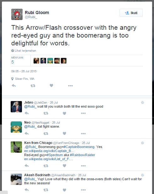The height and width of the screenshot is (194, 154).
Task: Retweet Rubi Gloom's main tweet
Action: pos(33,86)
